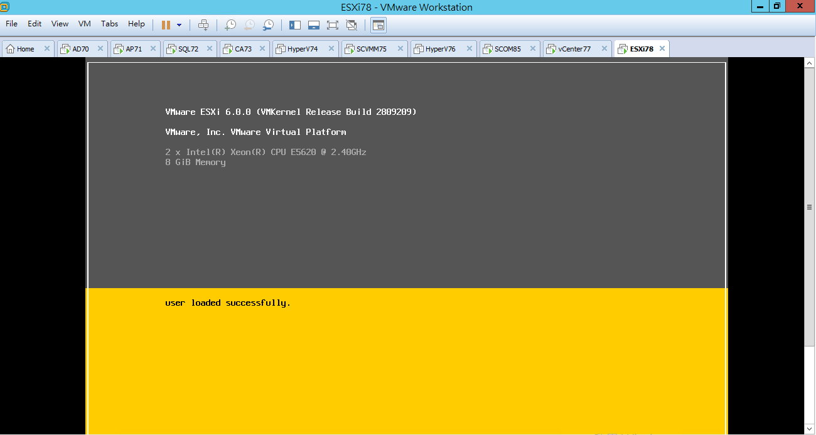Image resolution: width=816 pixels, height=435 pixels.
Task: Close the Home tab
Action: click(47, 49)
